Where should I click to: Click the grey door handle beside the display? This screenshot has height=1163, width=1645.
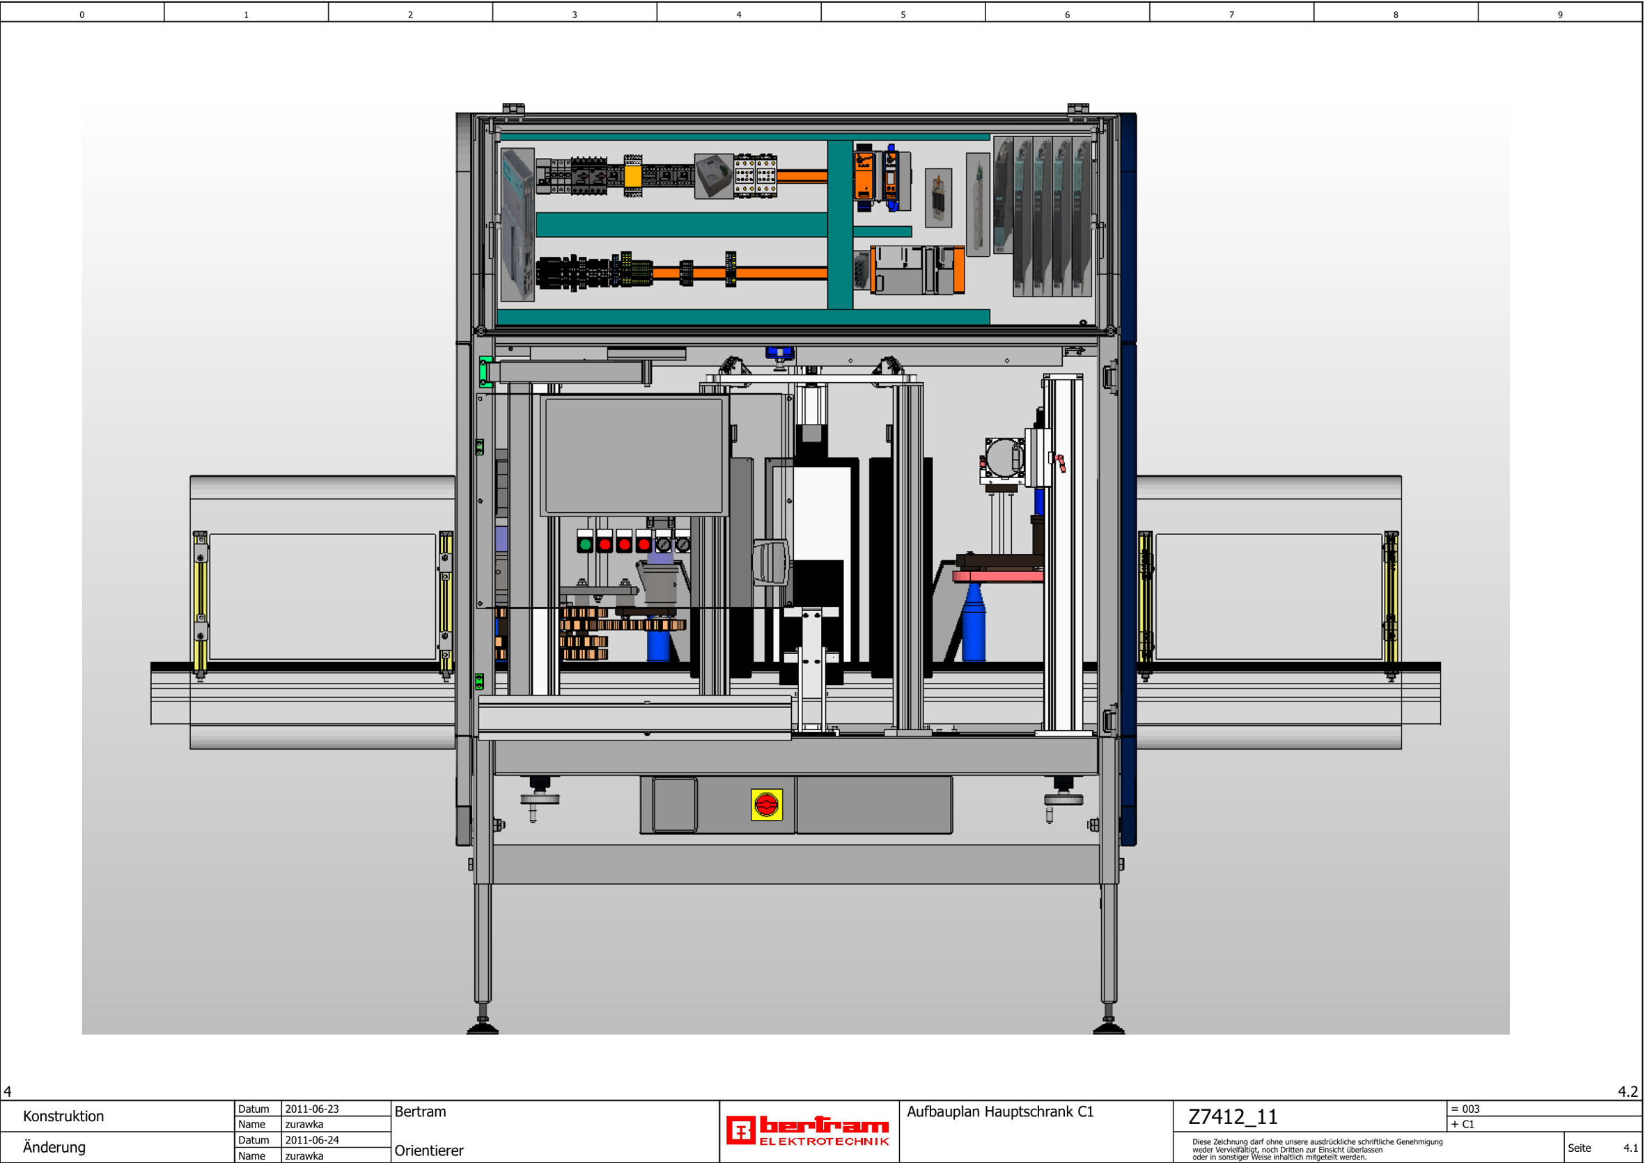click(771, 564)
